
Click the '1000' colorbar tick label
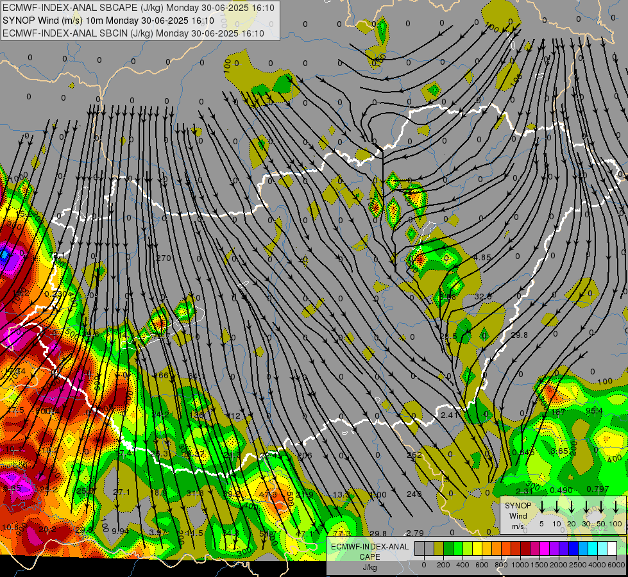point(520,565)
